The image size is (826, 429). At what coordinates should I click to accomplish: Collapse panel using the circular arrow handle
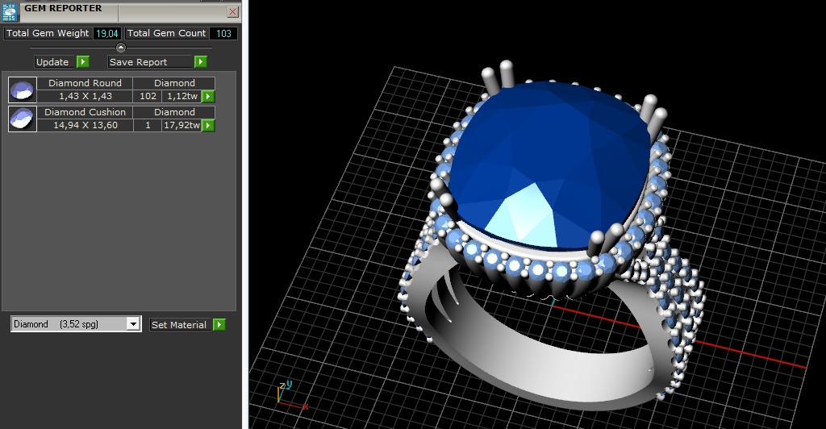(x=121, y=48)
